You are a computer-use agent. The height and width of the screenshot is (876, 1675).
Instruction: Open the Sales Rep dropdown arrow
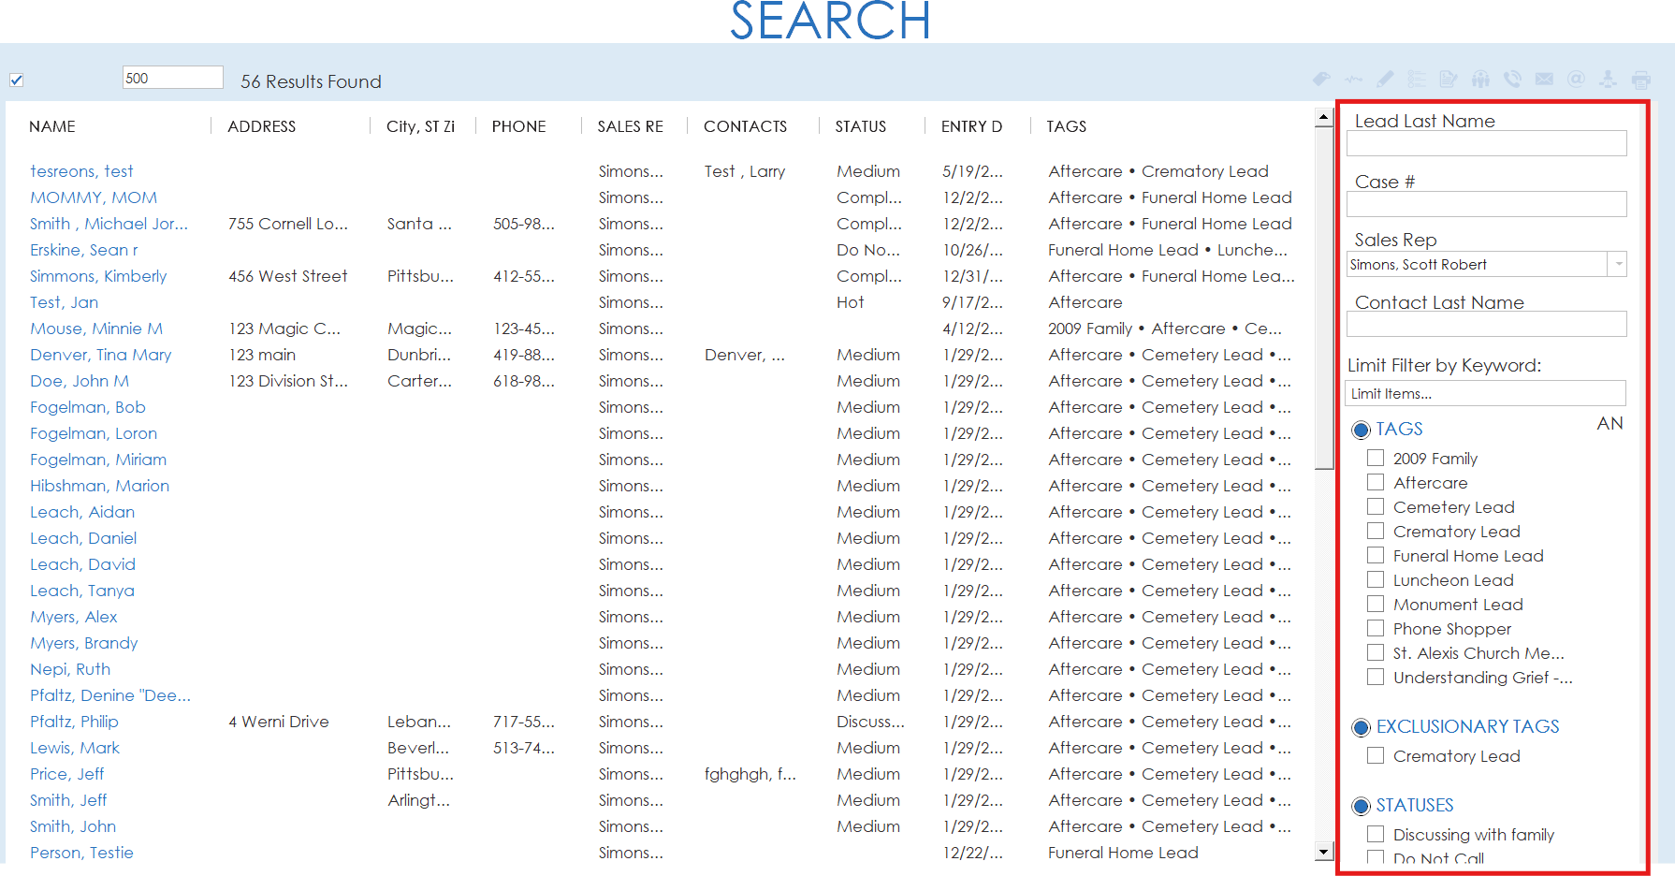tap(1617, 265)
